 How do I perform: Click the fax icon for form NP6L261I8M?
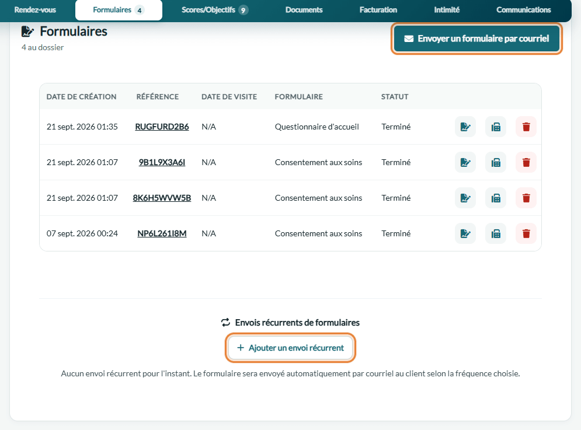pos(496,234)
